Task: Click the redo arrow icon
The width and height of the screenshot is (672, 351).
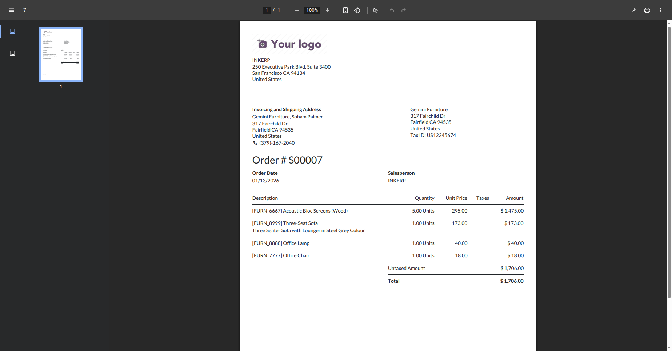Action: (x=404, y=10)
